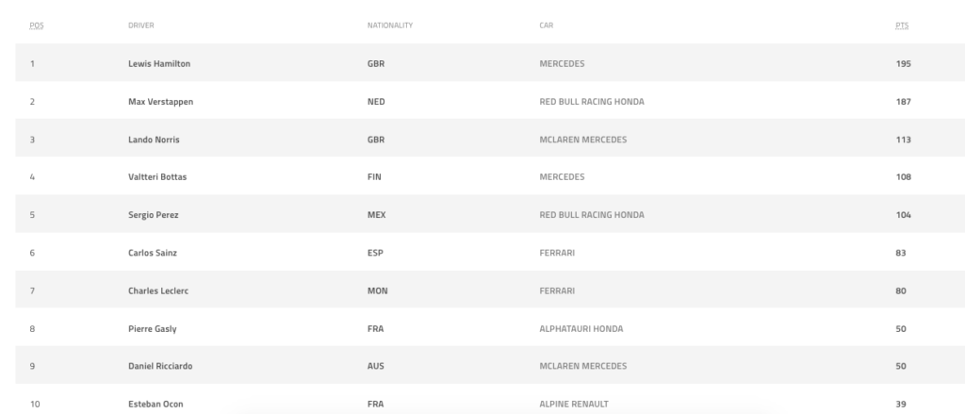Open Lewis Hamilton driver link

pyautogui.click(x=158, y=63)
